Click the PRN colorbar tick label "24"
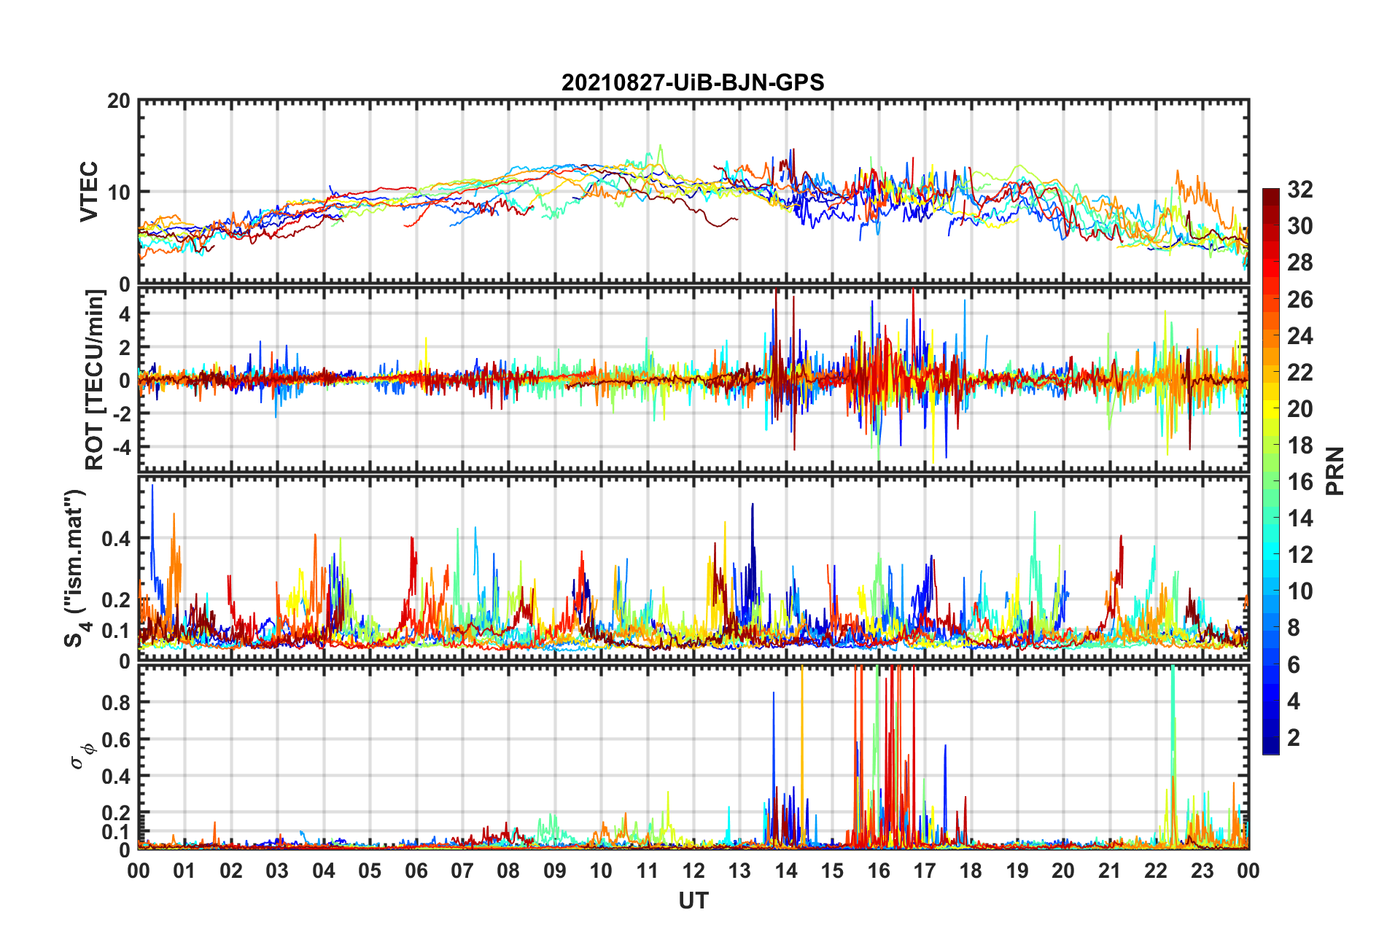 [1300, 335]
